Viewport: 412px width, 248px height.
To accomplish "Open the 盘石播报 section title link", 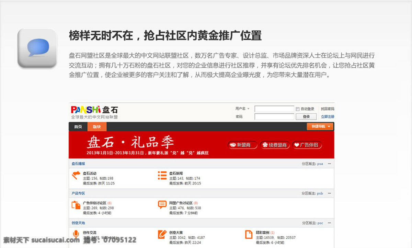I will click(78, 164).
